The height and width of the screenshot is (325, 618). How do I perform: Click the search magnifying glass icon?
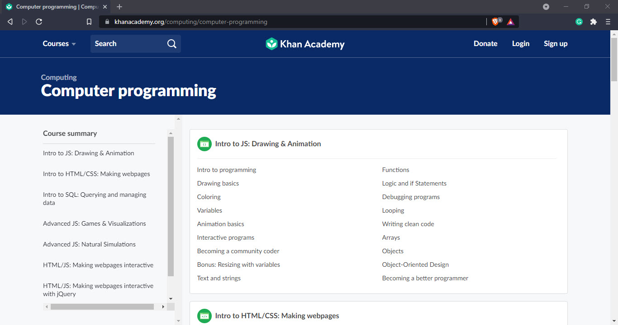pyautogui.click(x=172, y=44)
